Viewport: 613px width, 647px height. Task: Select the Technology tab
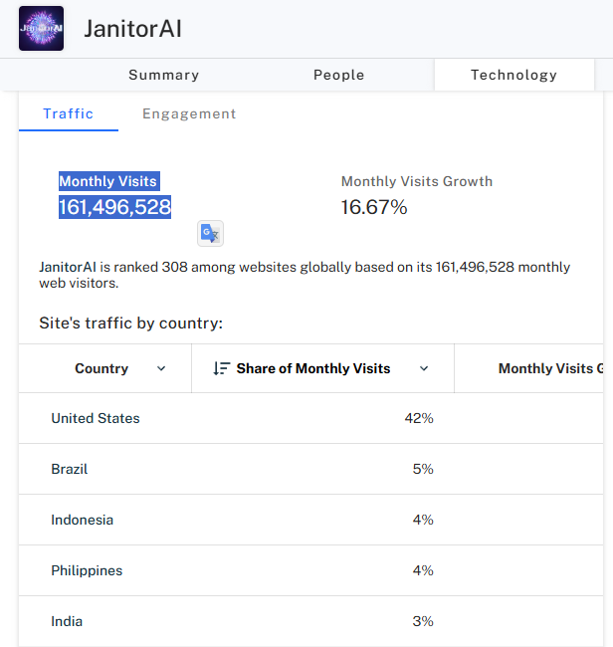[514, 75]
